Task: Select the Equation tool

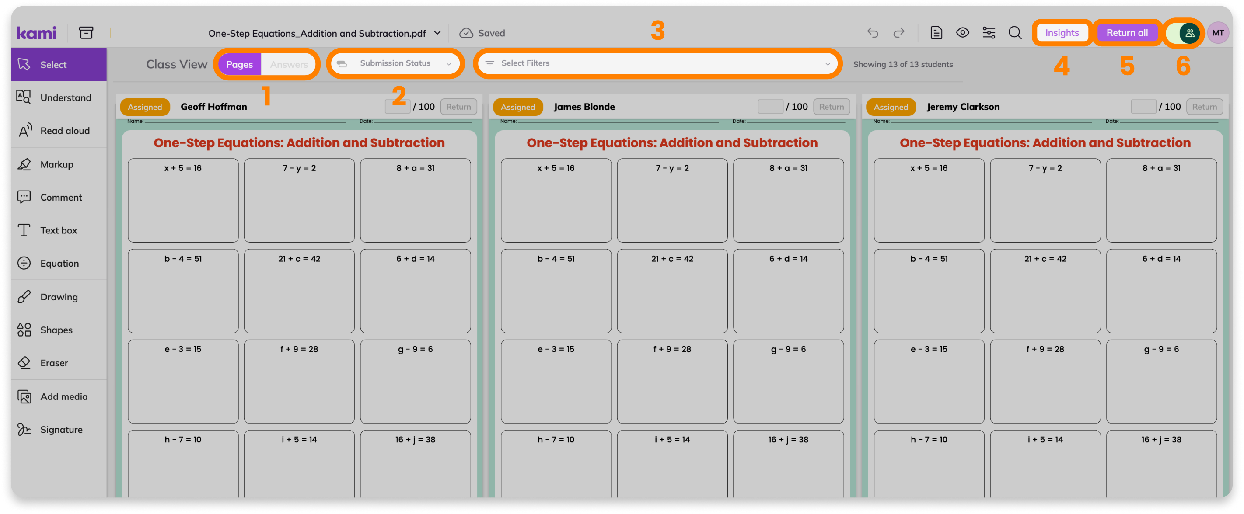Action: click(59, 263)
